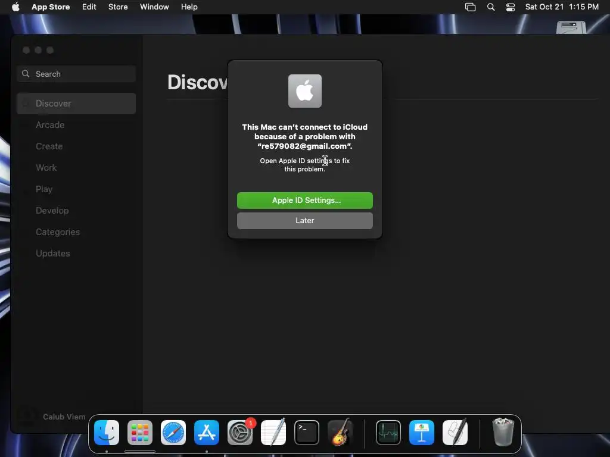Select Arcade in the sidebar

[x=76, y=125]
